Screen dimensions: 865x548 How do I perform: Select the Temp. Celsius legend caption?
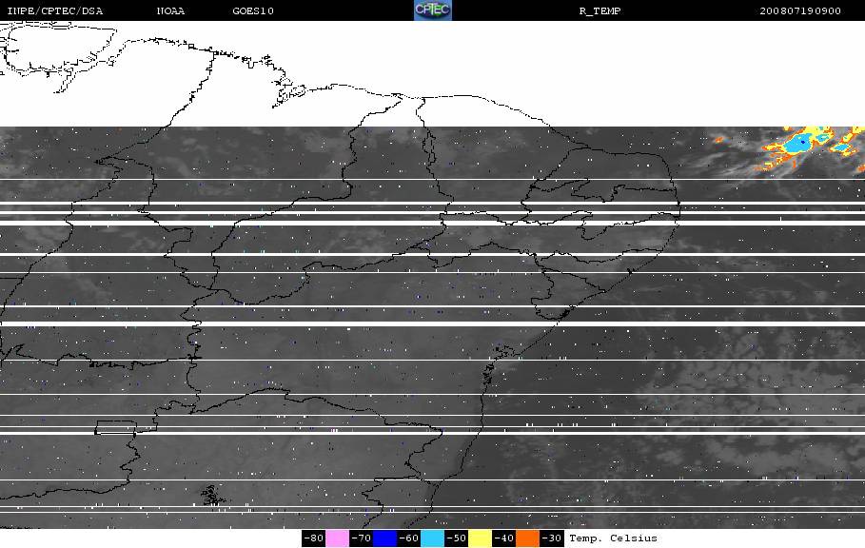(613, 538)
